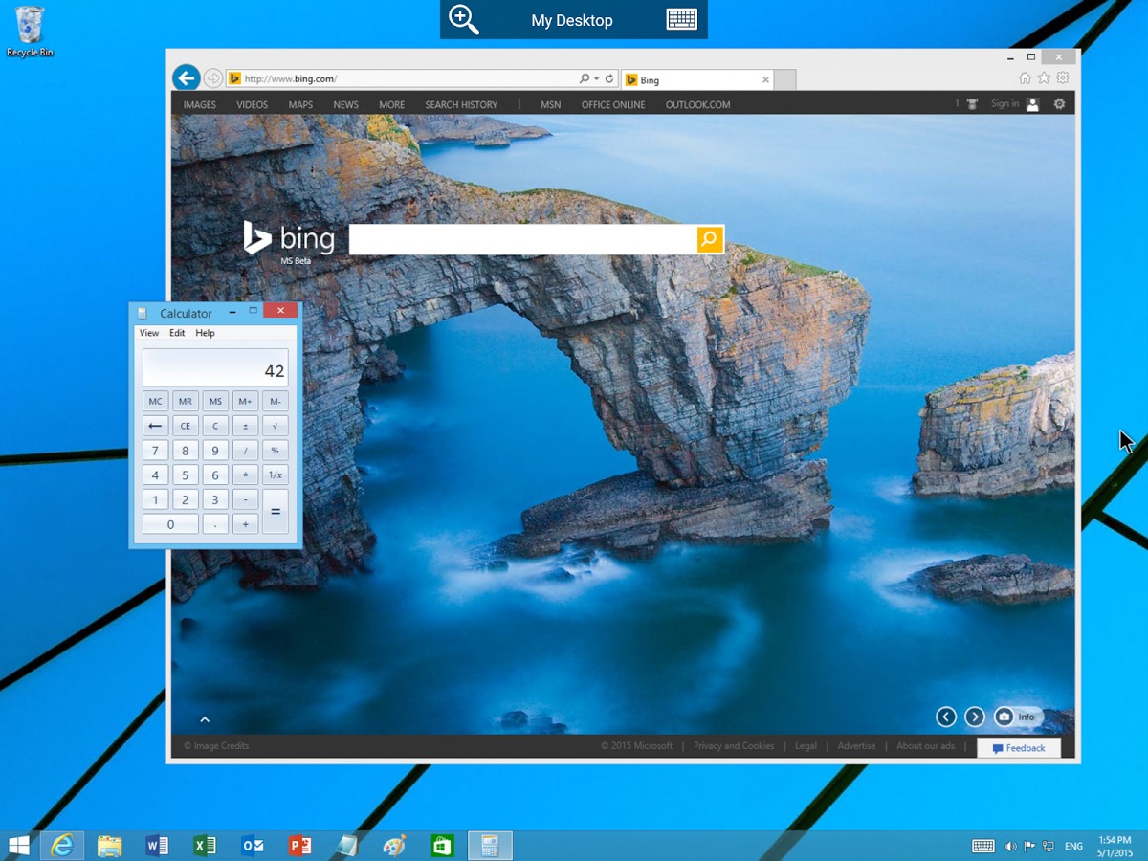Launch Excel from taskbar
Image resolution: width=1148 pixels, height=861 pixels.
coord(205,846)
